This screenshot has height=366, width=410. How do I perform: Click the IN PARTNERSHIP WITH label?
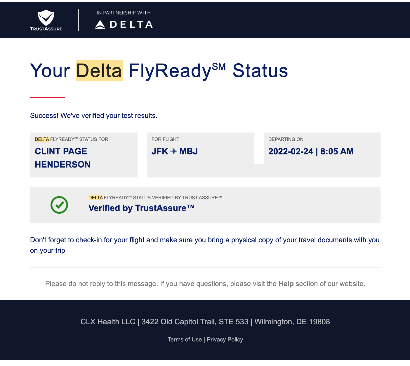pos(124,13)
